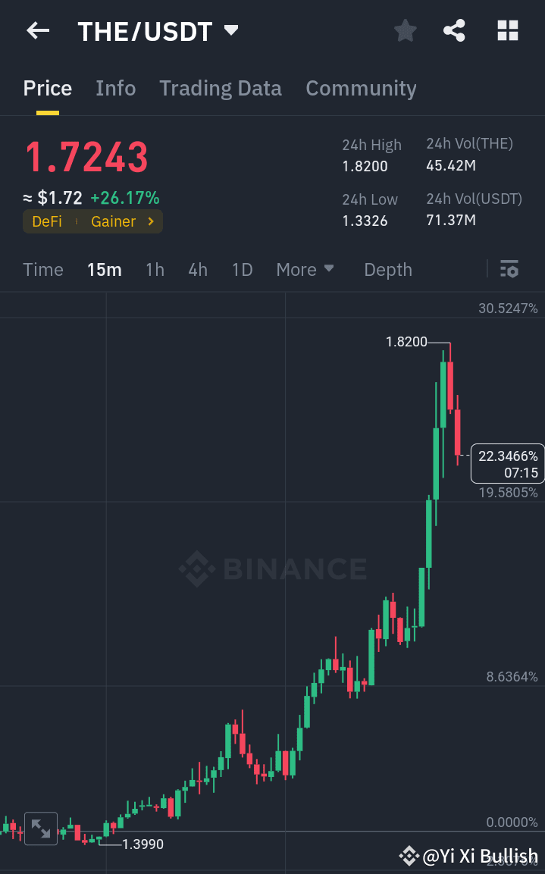Viewport: 545px width, 874px height.
Task: Switch to the Trading Data tab
Action: 220,88
